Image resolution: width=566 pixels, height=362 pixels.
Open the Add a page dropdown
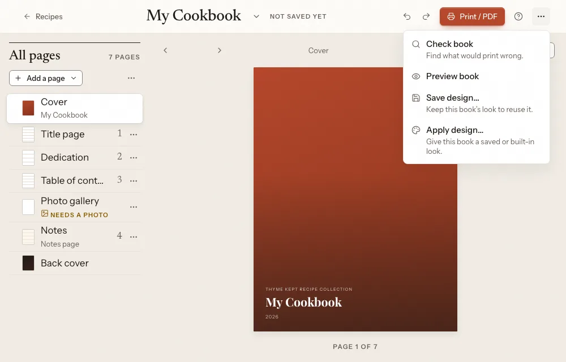pyautogui.click(x=46, y=78)
